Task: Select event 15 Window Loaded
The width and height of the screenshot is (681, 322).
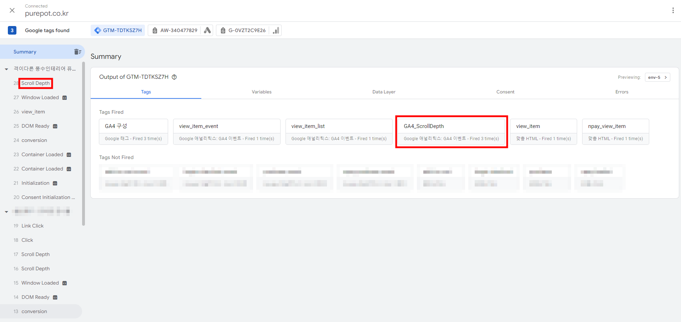Action: (x=40, y=283)
